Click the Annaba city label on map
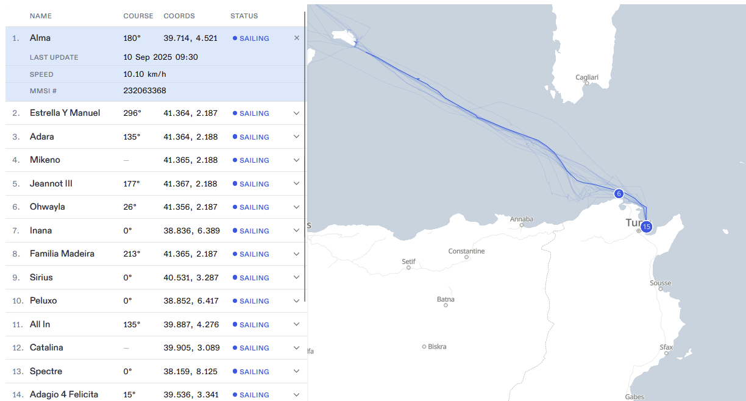Screen dimensions: 746x401 521,219
